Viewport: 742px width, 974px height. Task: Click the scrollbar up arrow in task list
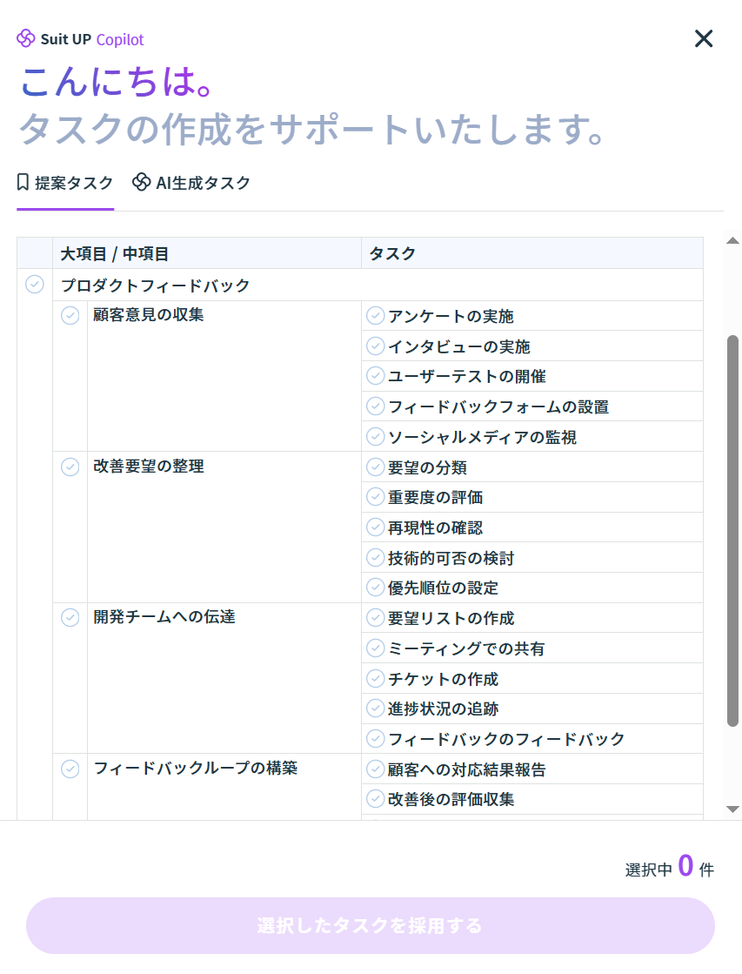(x=732, y=241)
